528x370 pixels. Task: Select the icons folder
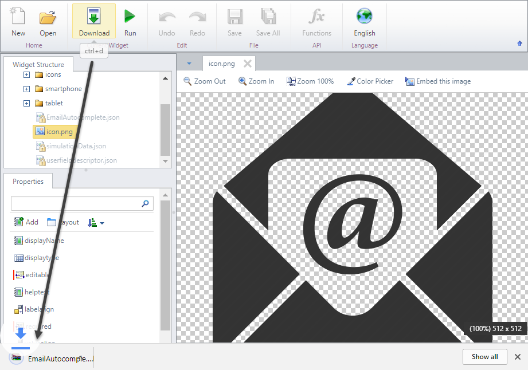(48, 74)
